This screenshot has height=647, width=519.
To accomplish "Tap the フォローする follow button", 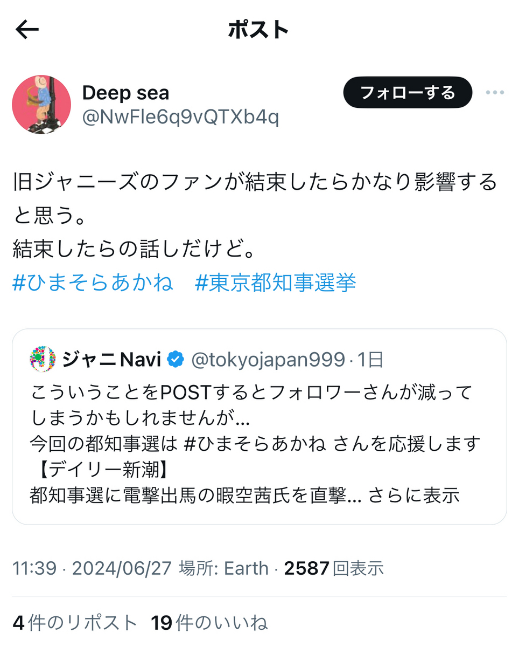I will point(408,93).
